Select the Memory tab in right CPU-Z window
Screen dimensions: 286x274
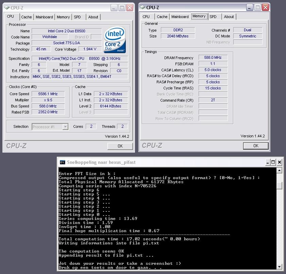click(x=199, y=16)
